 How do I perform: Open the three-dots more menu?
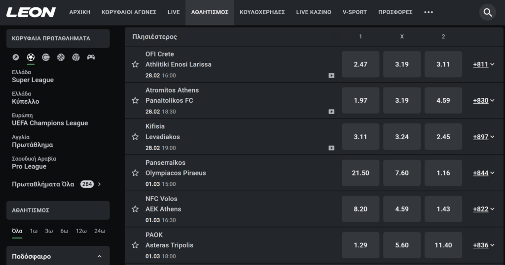click(x=428, y=12)
